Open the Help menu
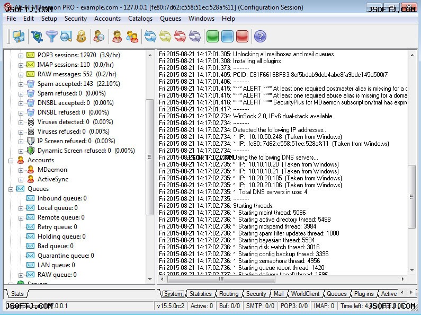Viewport: 421px width, 315px height. pos(228,19)
